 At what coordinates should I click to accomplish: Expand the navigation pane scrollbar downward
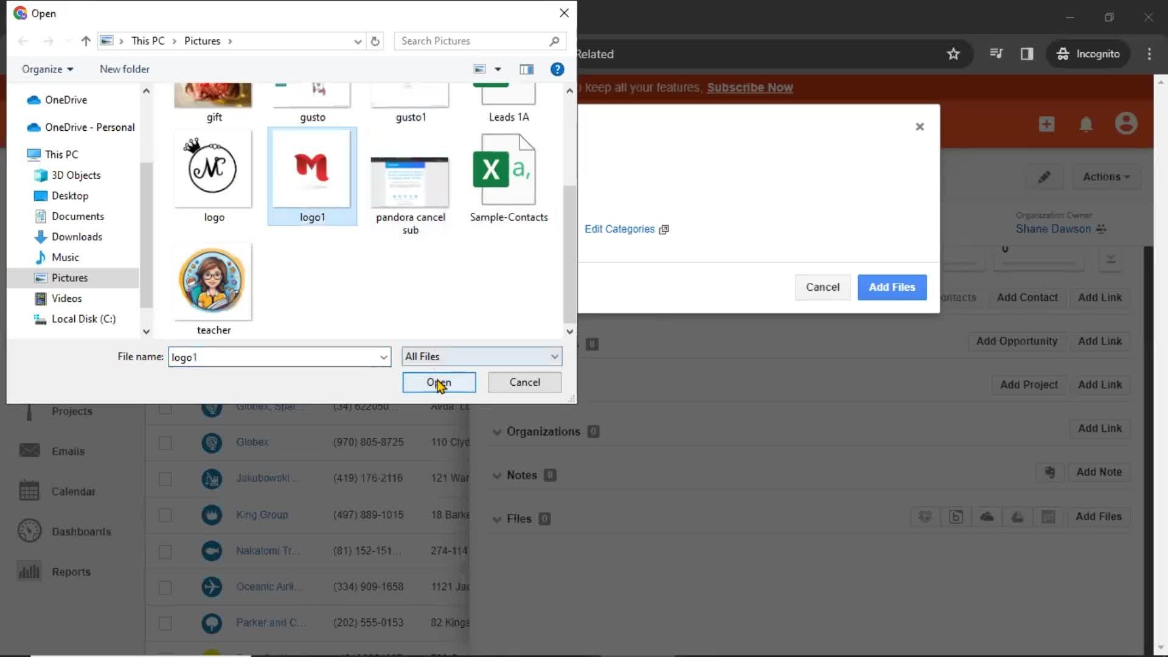(x=147, y=332)
